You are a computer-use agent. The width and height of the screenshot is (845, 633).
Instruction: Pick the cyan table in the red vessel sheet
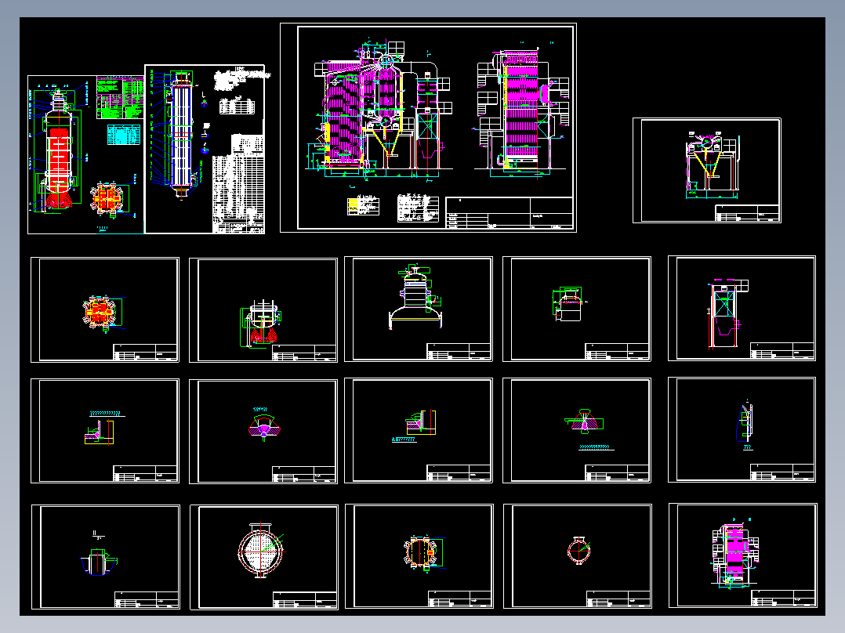(123, 135)
